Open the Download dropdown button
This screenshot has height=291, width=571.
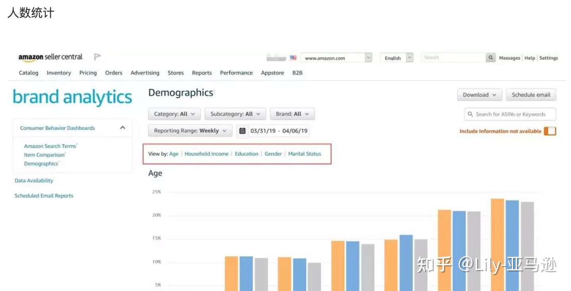click(479, 95)
